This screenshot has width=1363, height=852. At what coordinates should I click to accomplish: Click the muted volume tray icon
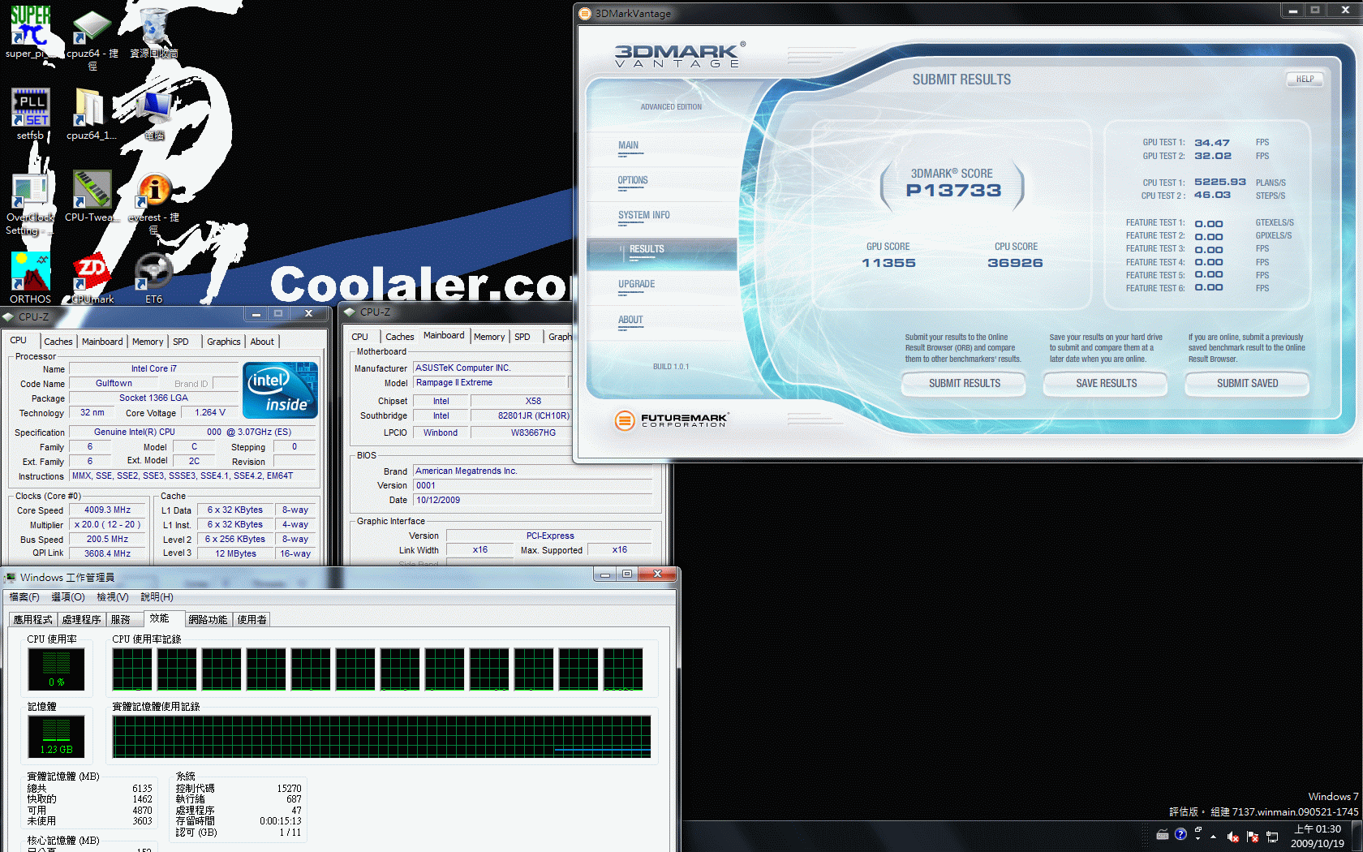point(1232,837)
